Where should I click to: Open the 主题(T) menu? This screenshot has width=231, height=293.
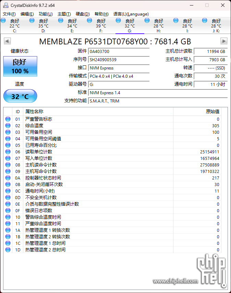click(x=64, y=14)
